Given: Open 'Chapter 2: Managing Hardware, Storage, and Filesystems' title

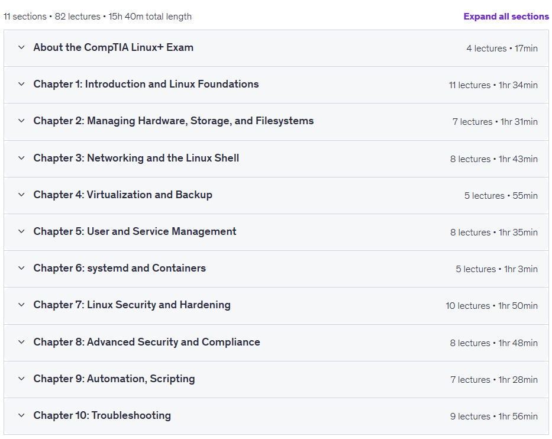Looking at the screenshot, I should click(x=173, y=121).
